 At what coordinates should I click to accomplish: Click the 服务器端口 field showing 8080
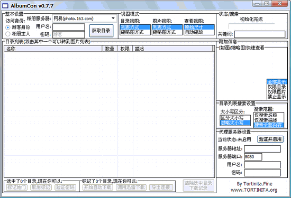click(x=253, y=157)
